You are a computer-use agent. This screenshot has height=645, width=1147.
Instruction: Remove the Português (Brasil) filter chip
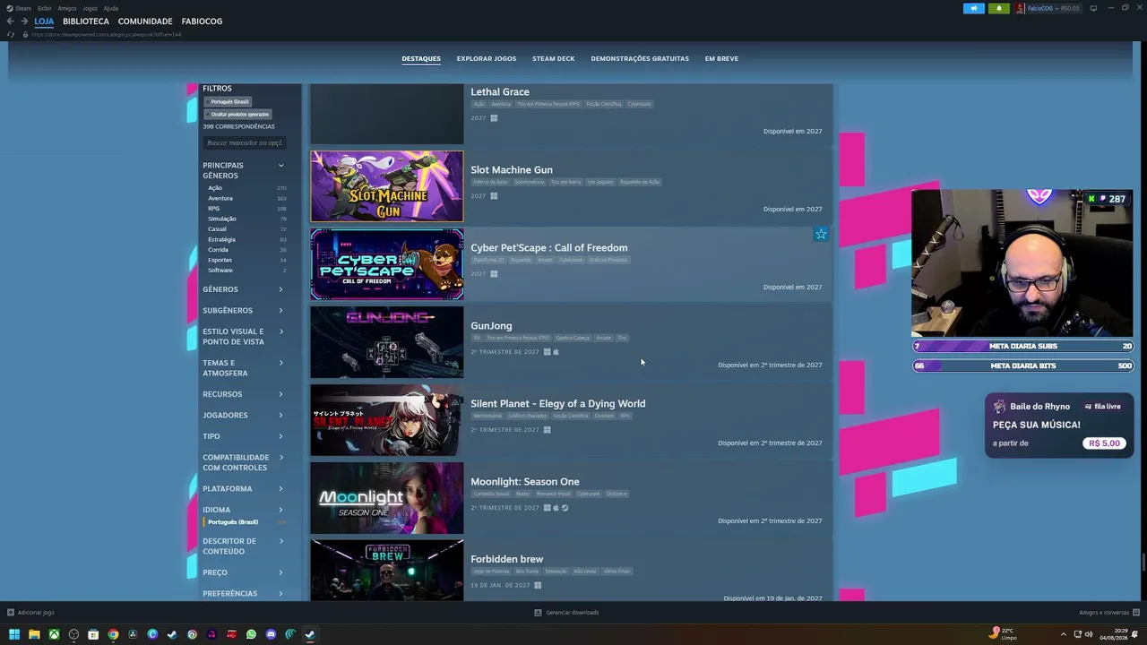click(229, 102)
